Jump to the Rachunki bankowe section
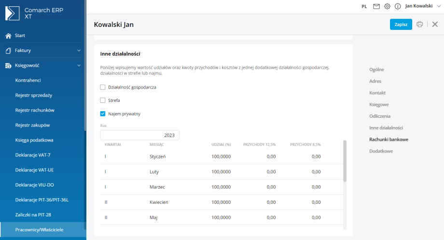 [388, 139]
